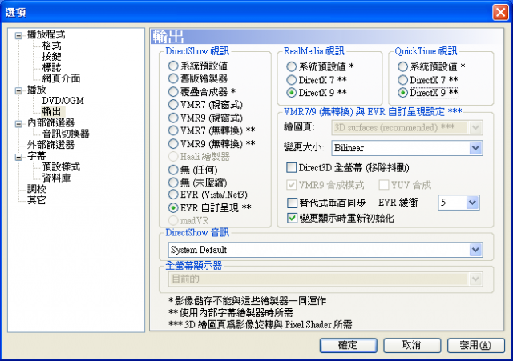Open the DVD/OGM settings page
This screenshot has width=513, height=361.
point(63,101)
